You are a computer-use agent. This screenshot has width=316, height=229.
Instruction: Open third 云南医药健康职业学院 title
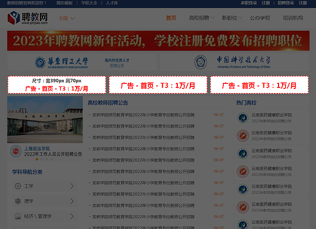pos(271,151)
